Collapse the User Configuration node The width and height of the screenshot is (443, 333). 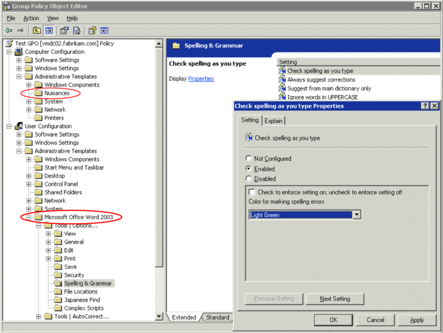click(9, 126)
